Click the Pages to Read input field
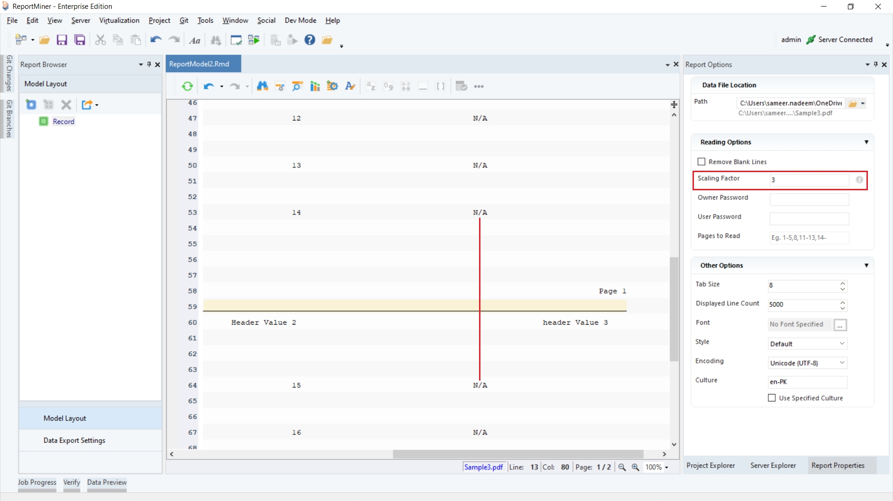Viewport: 893px width, 501px height. (x=809, y=238)
